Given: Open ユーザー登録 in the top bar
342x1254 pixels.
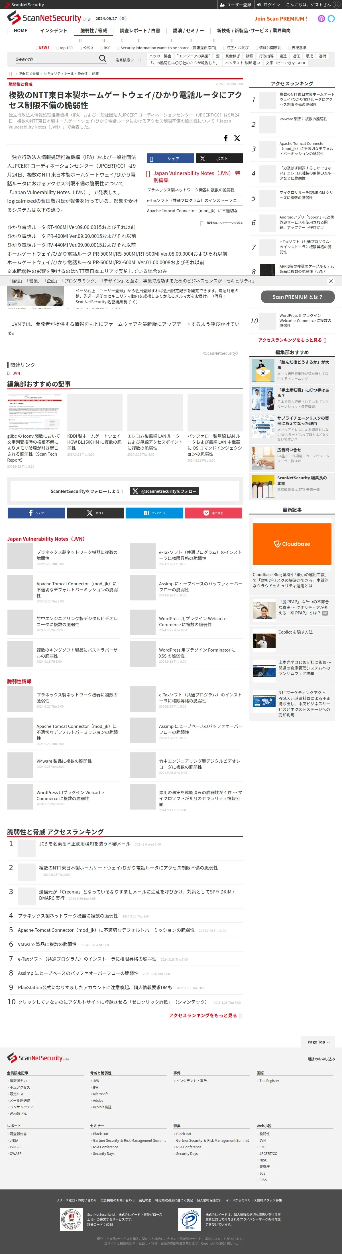Looking at the screenshot, I should (x=236, y=5).
